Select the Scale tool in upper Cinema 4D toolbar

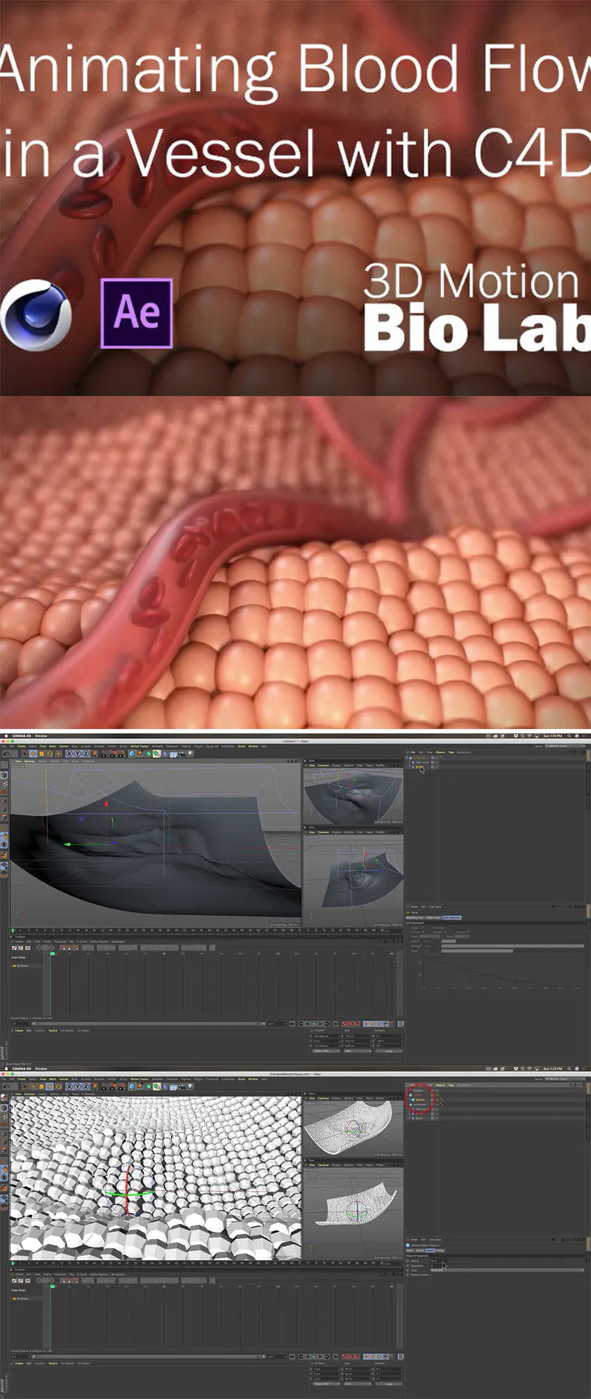[41, 753]
